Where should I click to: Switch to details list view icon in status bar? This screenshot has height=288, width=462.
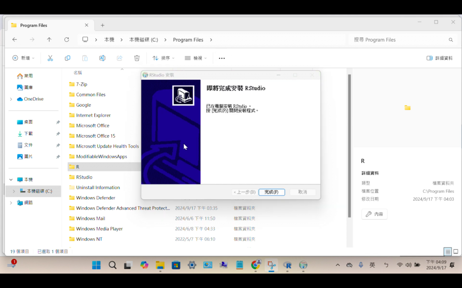point(448,252)
